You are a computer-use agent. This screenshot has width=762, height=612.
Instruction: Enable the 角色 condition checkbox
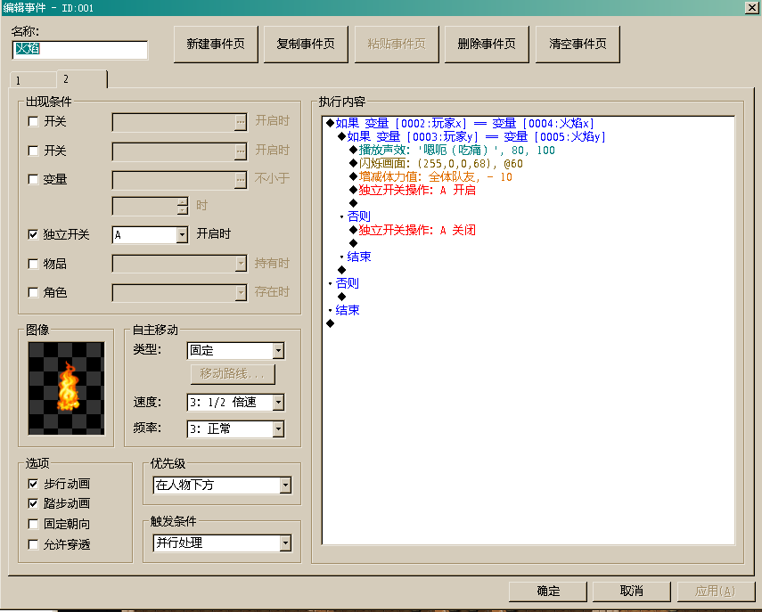pyautogui.click(x=33, y=292)
